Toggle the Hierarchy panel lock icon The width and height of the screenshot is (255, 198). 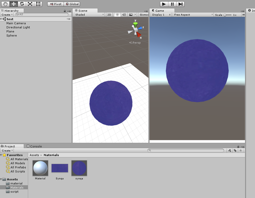[x=65, y=11]
